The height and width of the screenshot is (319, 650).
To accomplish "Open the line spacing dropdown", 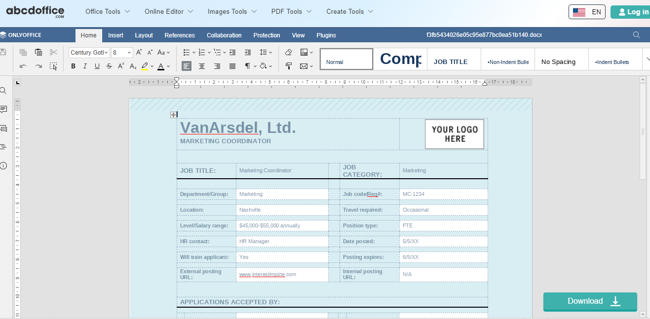I will click(x=266, y=52).
